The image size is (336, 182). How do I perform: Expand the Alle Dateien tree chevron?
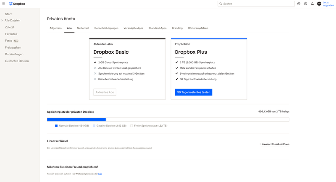(x=2, y=21)
